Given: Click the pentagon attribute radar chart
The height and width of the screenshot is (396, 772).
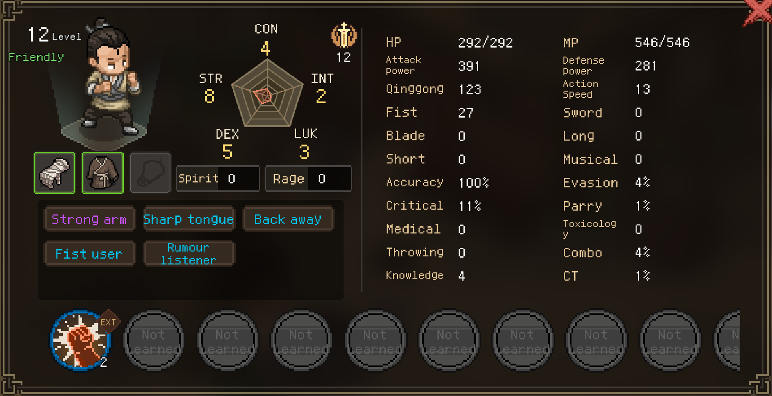Looking at the screenshot, I should point(267,93).
